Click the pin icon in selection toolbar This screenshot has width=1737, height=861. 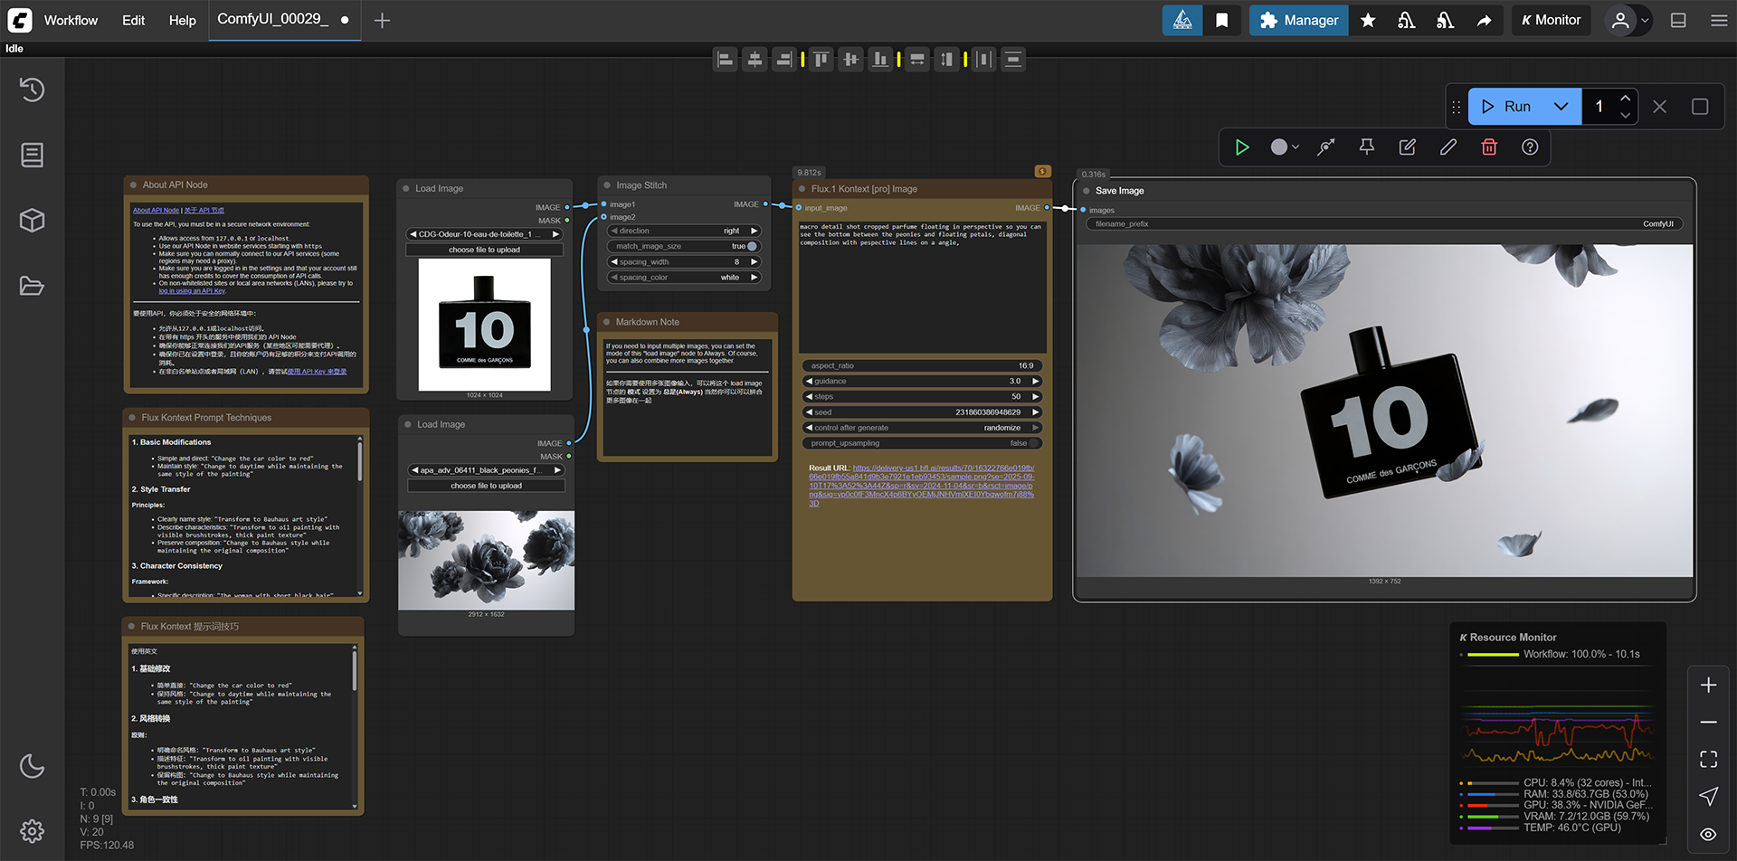pyautogui.click(x=1366, y=147)
